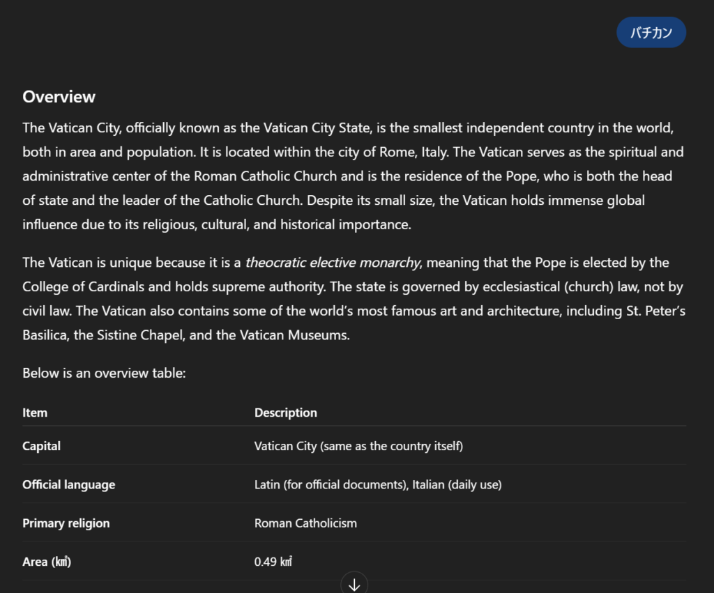Click the Item column header

[35, 413]
